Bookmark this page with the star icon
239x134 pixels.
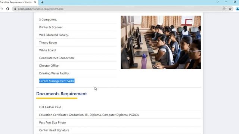[230, 9]
